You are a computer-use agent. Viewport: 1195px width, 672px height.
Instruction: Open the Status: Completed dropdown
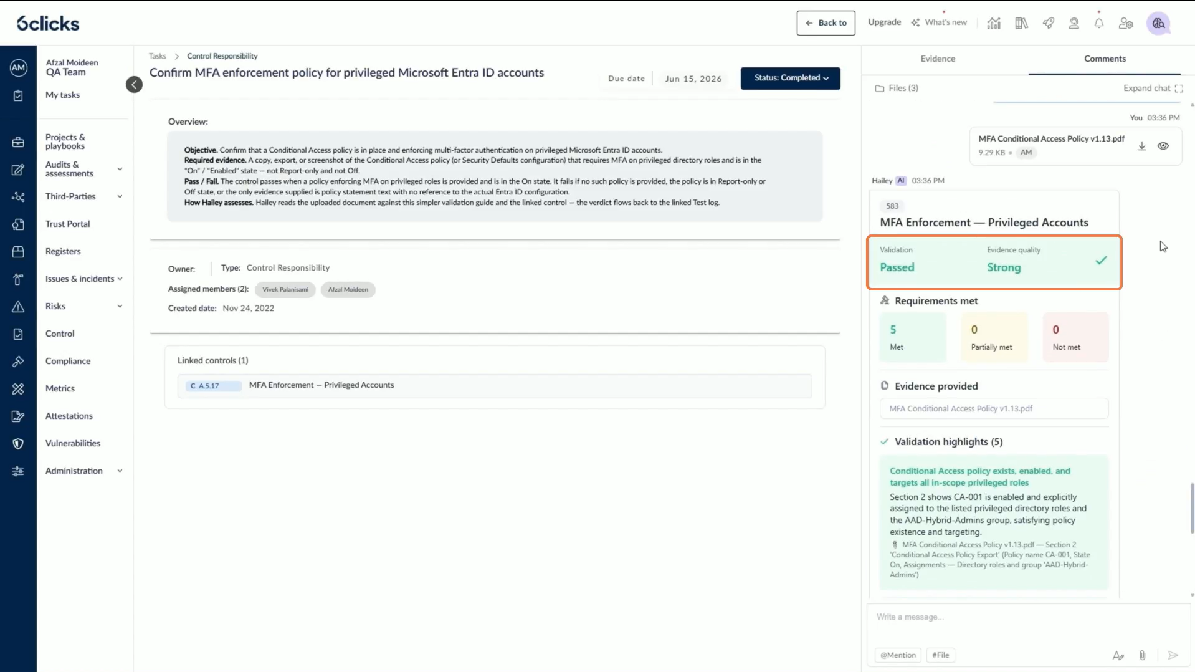coord(790,79)
